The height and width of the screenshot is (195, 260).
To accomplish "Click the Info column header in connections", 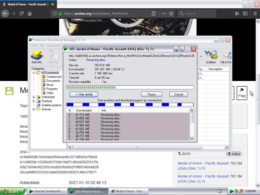I will point(144,110).
